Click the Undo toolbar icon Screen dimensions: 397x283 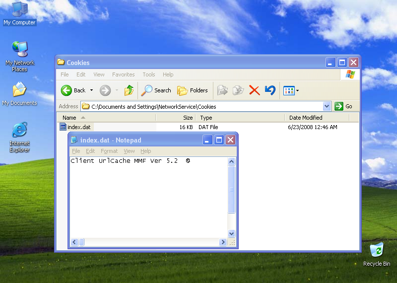[x=270, y=90]
